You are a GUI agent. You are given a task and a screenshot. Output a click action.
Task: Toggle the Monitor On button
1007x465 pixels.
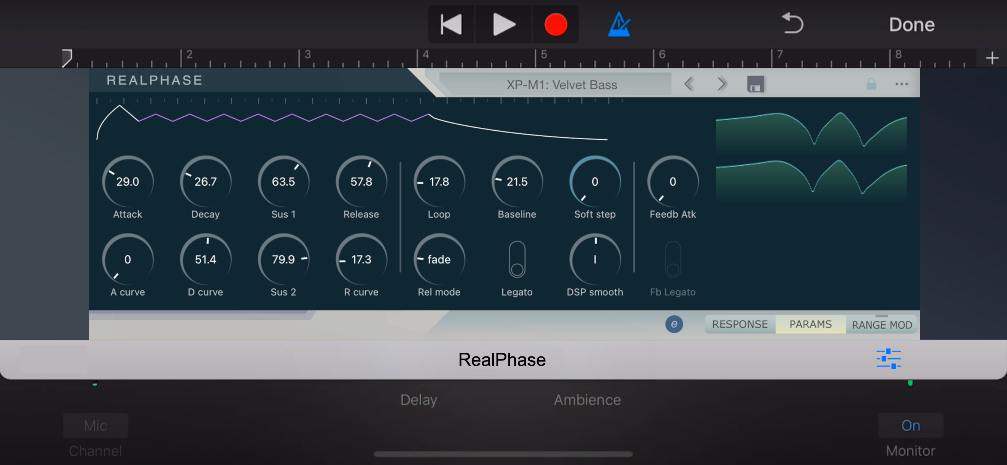910,425
